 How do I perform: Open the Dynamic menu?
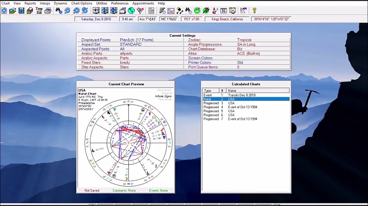[60, 3]
